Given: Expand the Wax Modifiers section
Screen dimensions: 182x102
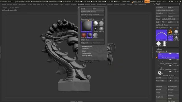Looking at the screenshot, I should click(87, 46).
